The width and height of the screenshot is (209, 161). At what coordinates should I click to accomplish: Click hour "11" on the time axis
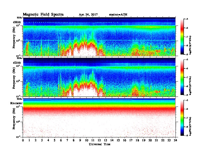coord(93,140)
